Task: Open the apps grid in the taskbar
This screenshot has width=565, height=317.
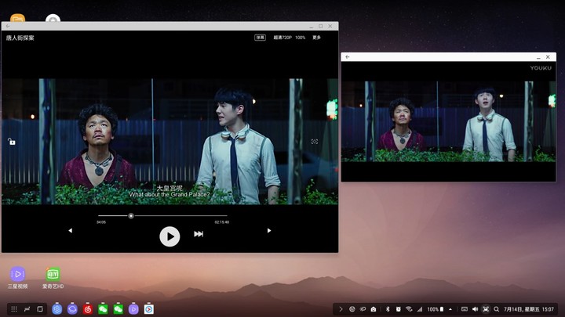Action: (14, 309)
